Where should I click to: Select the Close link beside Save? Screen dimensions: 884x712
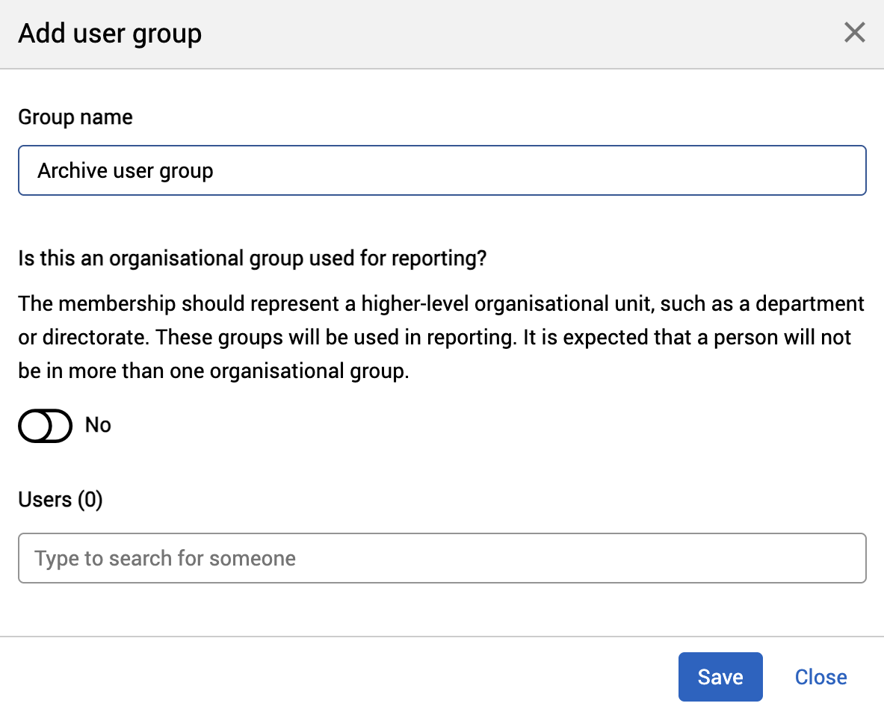click(820, 676)
